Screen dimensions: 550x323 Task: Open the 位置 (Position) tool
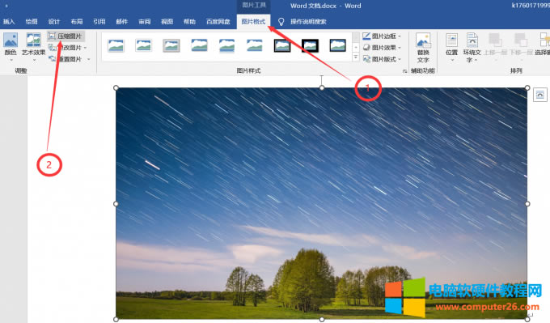coord(452,47)
